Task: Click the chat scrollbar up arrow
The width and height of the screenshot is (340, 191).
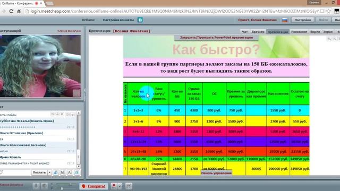Action: point(79,113)
